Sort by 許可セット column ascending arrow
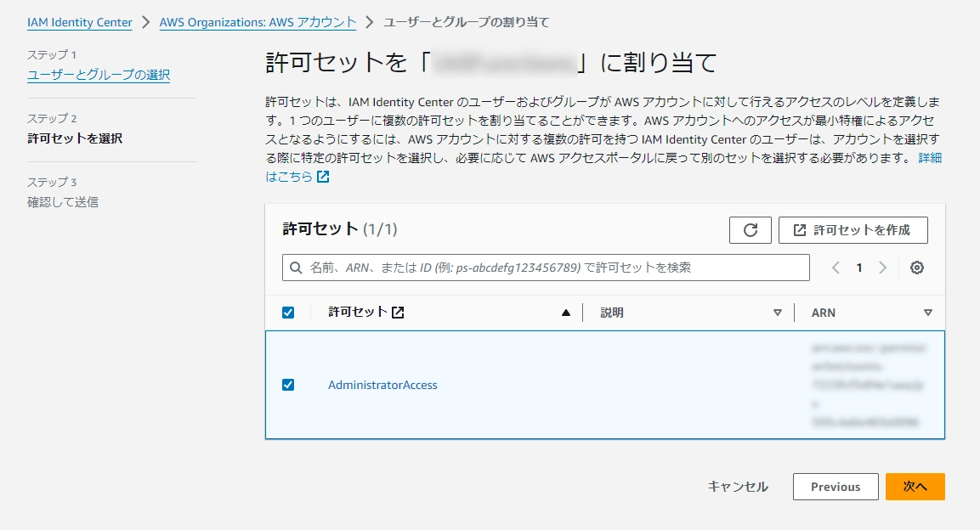This screenshot has width=980, height=530. [565, 313]
